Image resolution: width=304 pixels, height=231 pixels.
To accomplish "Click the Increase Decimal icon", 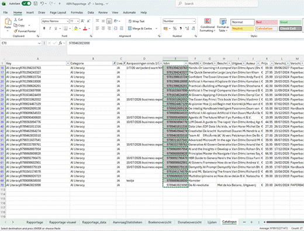I will pyautogui.click(x=187, y=29).
